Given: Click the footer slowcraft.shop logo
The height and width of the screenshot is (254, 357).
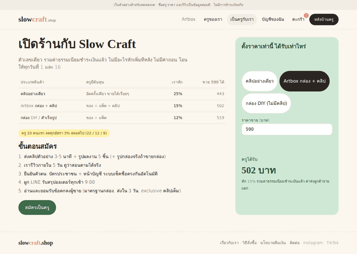Looking at the screenshot, I should click(x=36, y=243).
